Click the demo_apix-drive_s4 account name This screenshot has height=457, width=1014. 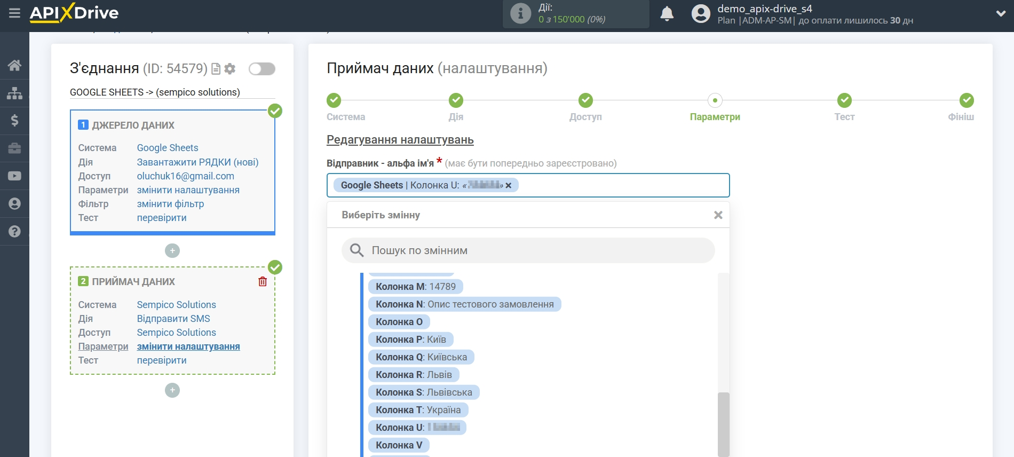[x=765, y=9]
